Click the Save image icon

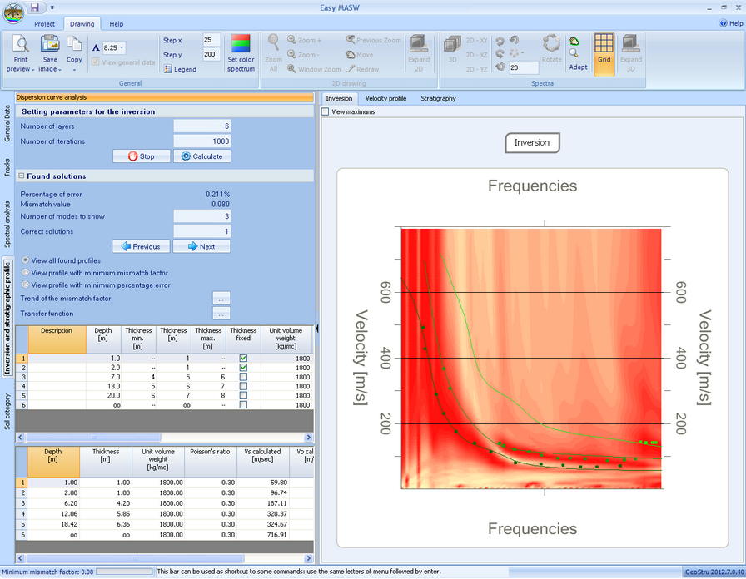(50, 45)
